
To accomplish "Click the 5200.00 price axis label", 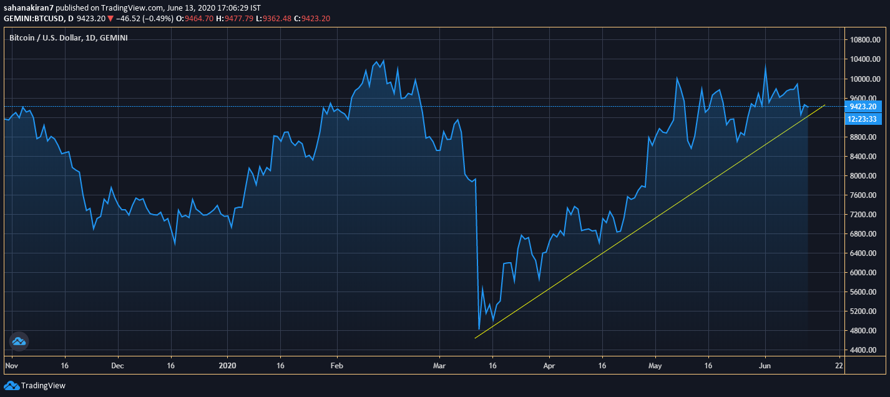I will pos(864,311).
